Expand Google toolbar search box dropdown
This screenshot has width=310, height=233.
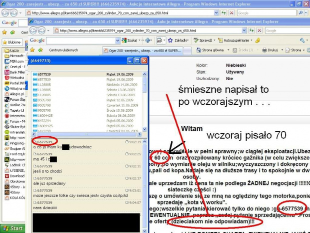tap(117, 41)
